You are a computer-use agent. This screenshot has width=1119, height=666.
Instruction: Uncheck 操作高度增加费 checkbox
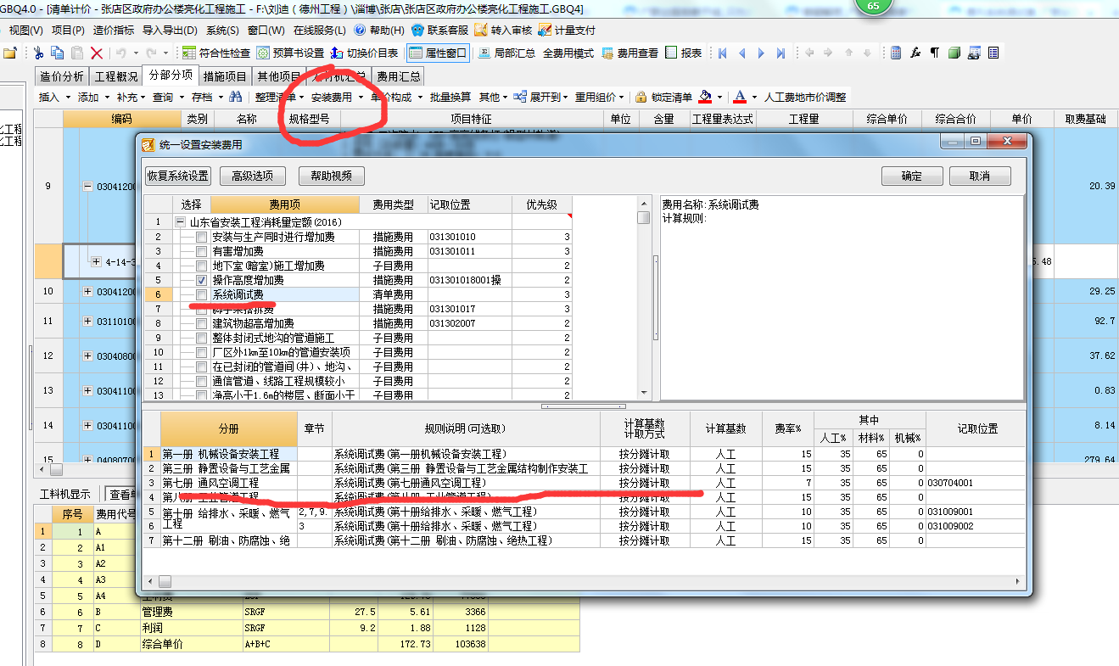pos(201,280)
